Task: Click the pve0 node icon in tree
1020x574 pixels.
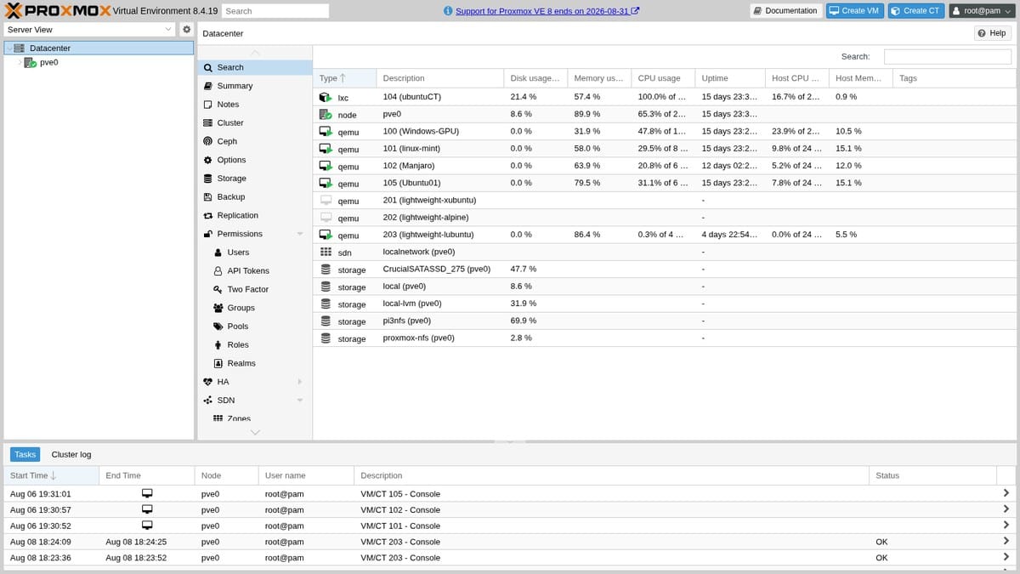Action: click(30, 63)
